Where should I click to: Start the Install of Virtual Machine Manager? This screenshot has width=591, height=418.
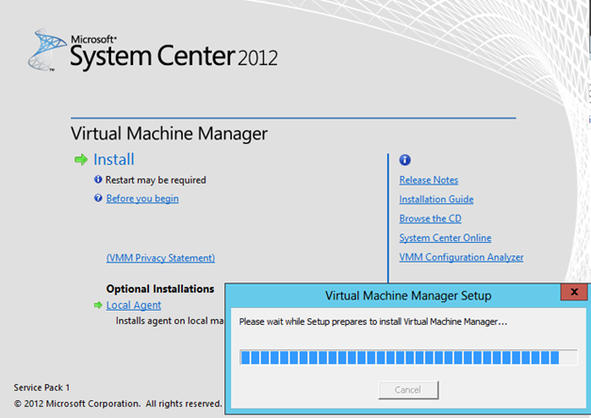(x=114, y=160)
